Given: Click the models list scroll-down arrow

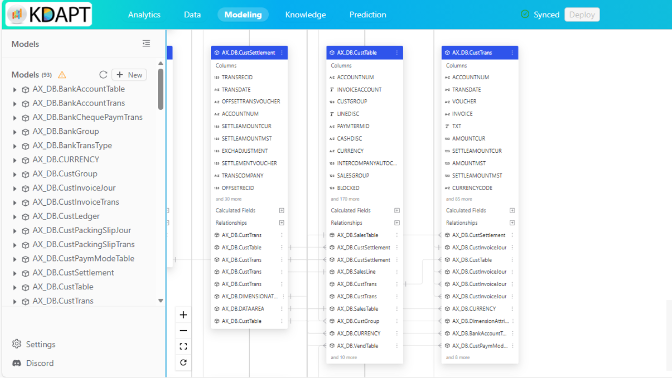Looking at the screenshot, I should [161, 301].
